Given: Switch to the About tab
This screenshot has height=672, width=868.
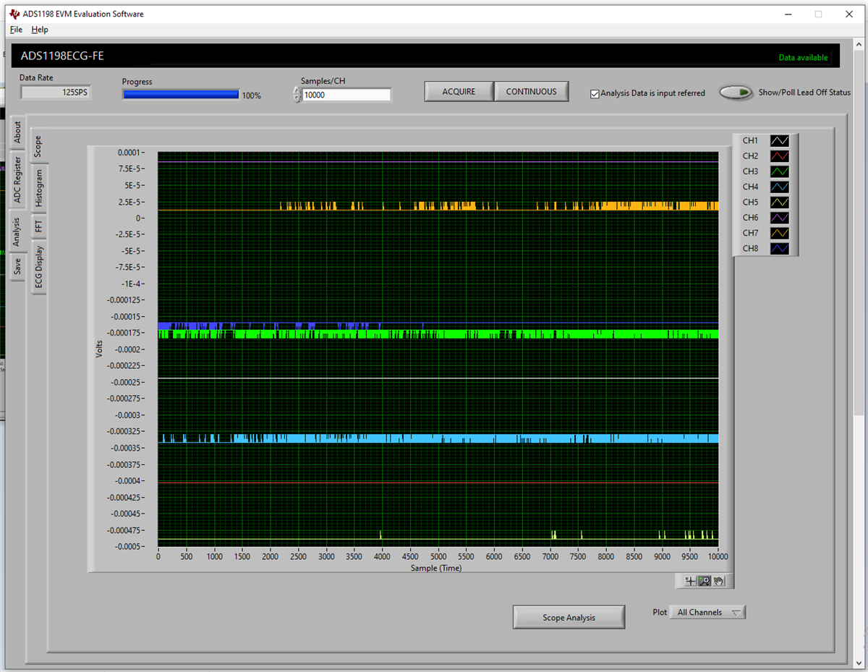Looking at the screenshot, I should click(x=18, y=132).
